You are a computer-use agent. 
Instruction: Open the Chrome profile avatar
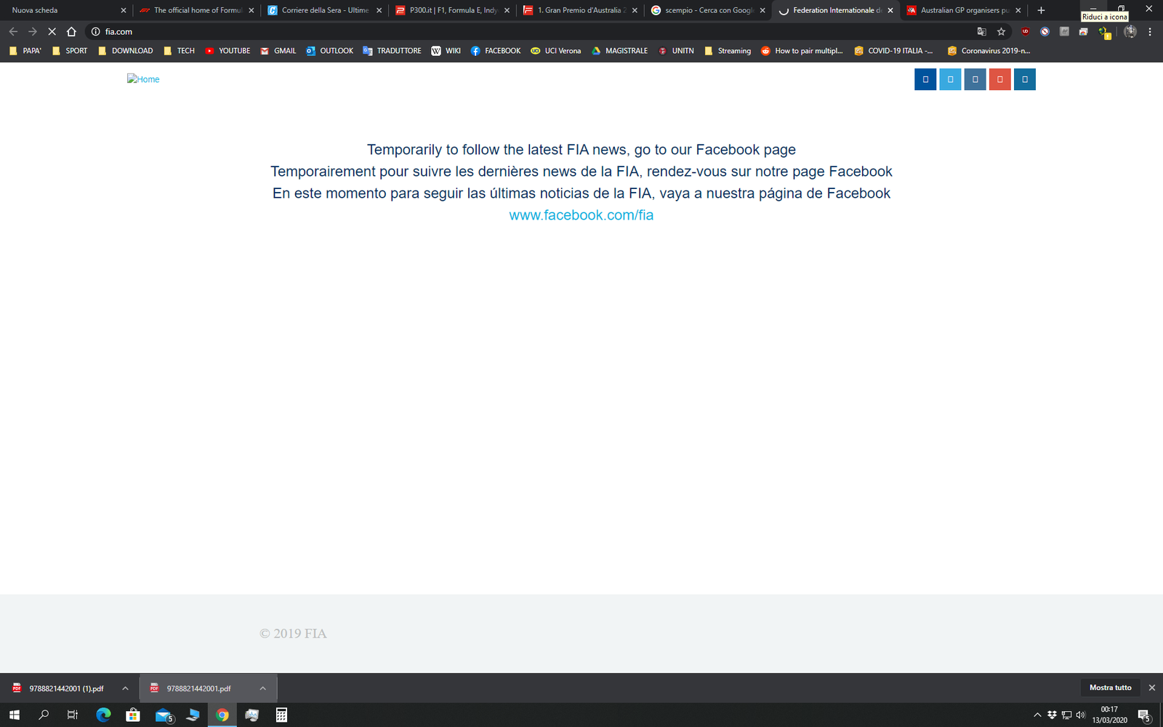pos(1130,32)
